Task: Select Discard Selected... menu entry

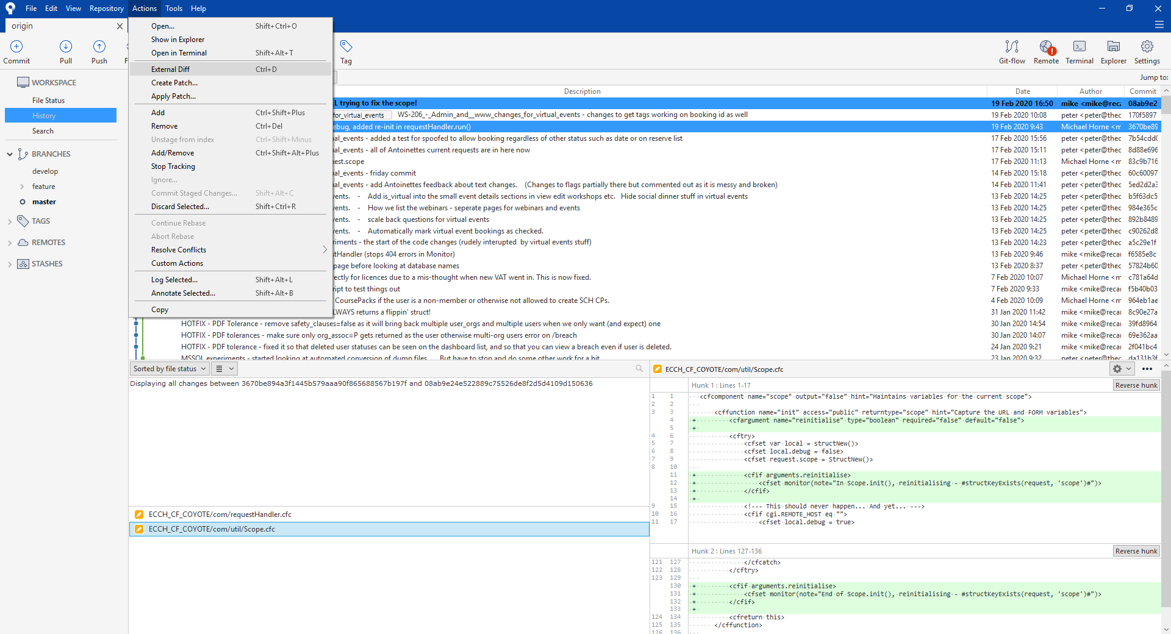Action: point(231,207)
